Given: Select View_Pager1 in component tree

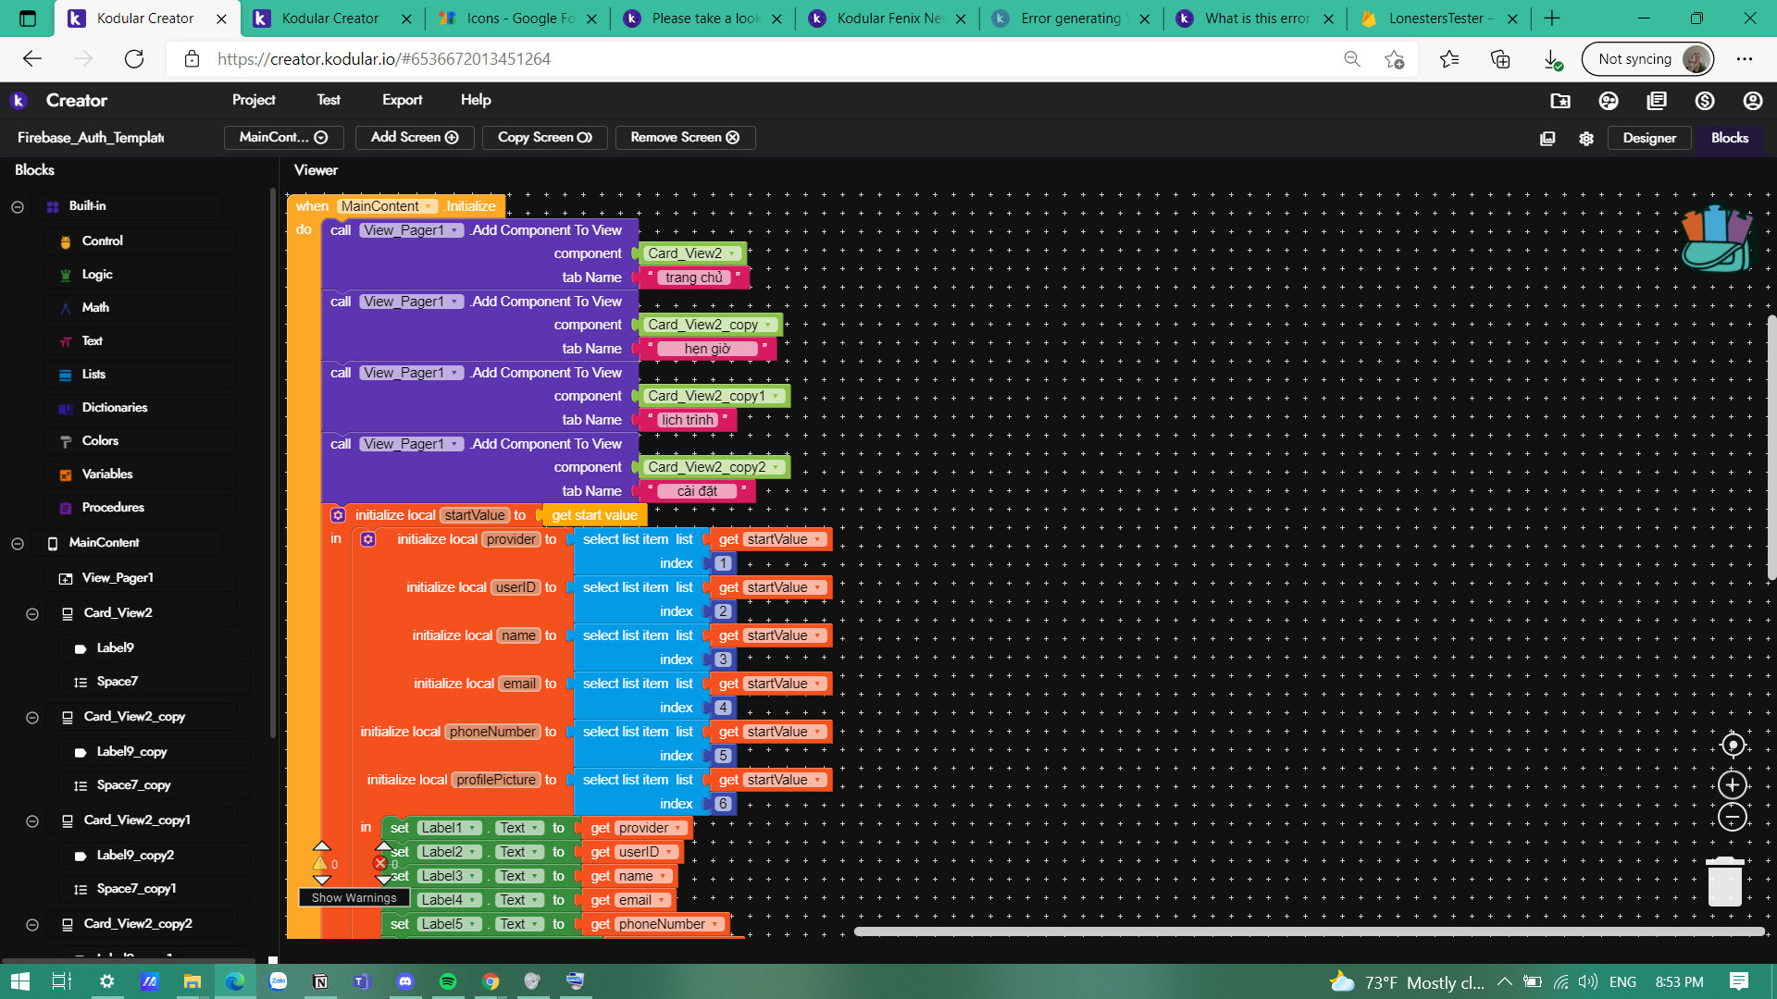Looking at the screenshot, I should coord(118,578).
